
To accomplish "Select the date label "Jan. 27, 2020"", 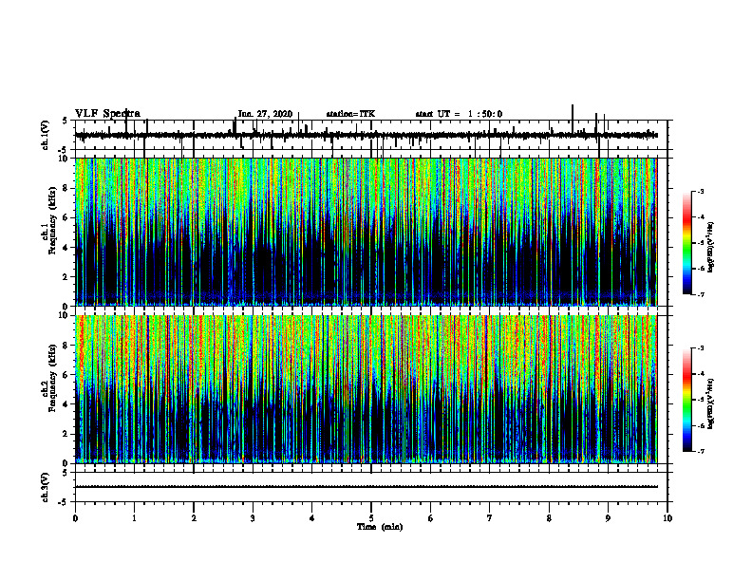I will click(x=265, y=114).
